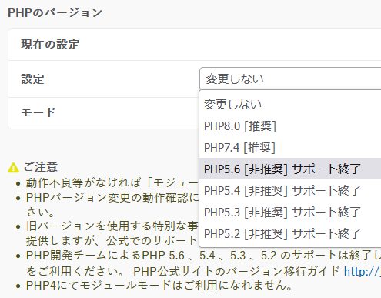Select PHP5.6 [非推奨] サポート終了 option
The image size is (381, 298).
[290, 169]
